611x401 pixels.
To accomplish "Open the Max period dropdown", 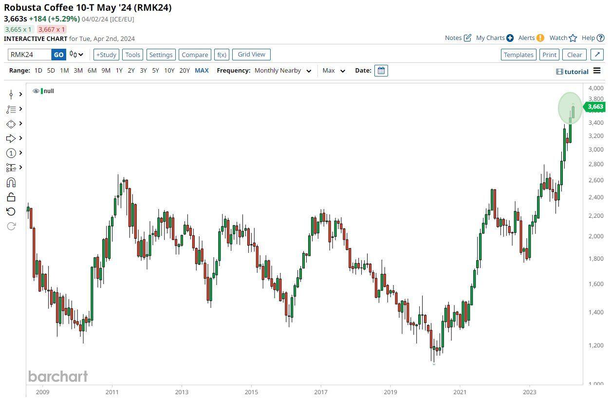I will [x=333, y=71].
